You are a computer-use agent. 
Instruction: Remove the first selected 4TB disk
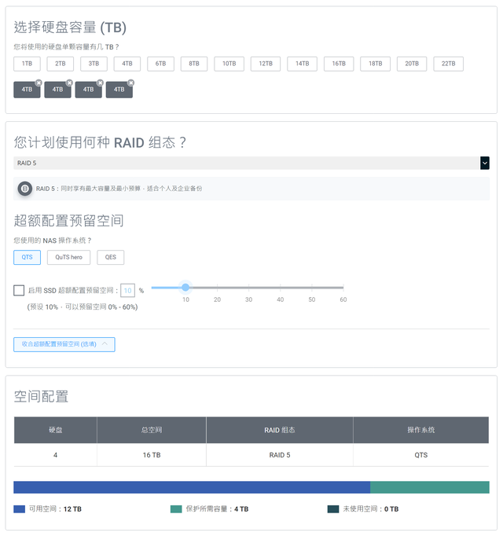click(x=39, y=83)
